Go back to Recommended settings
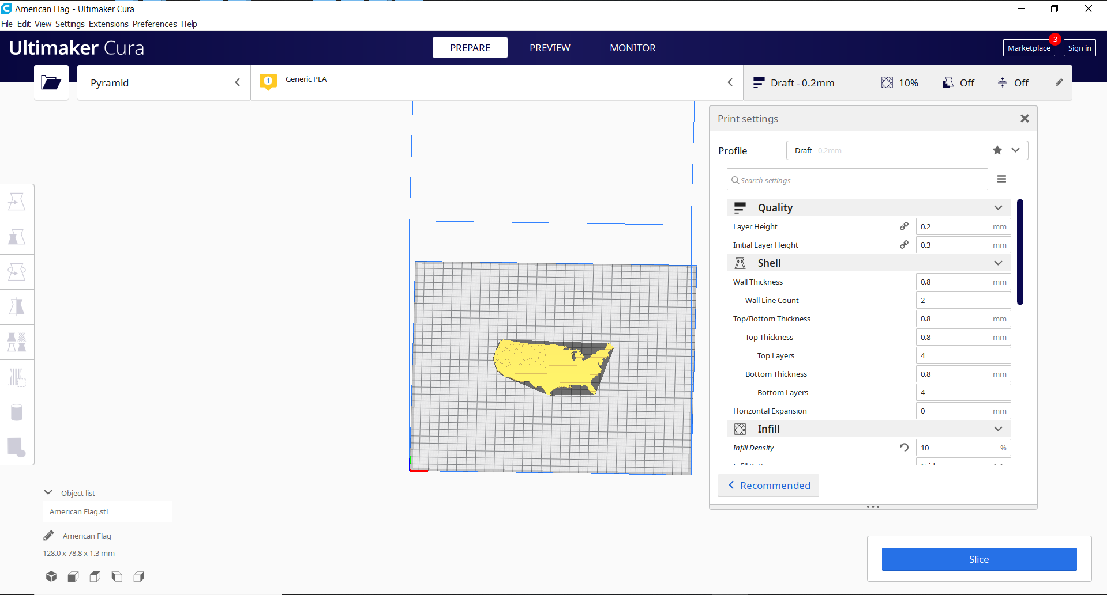Image resolution: width=1107 pixels, height=595 pixels. click(x=768, y=486)
